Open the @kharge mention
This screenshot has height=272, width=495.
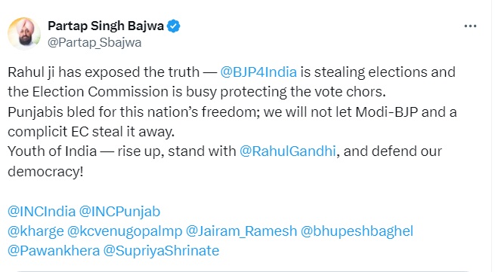[x=36, y=231]
